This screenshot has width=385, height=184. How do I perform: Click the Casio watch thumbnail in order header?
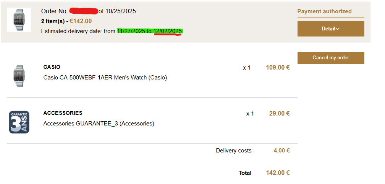pos(19,20)
